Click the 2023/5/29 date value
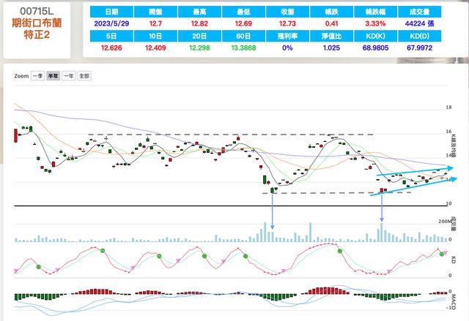469x321 pixels. click(111, 23)
